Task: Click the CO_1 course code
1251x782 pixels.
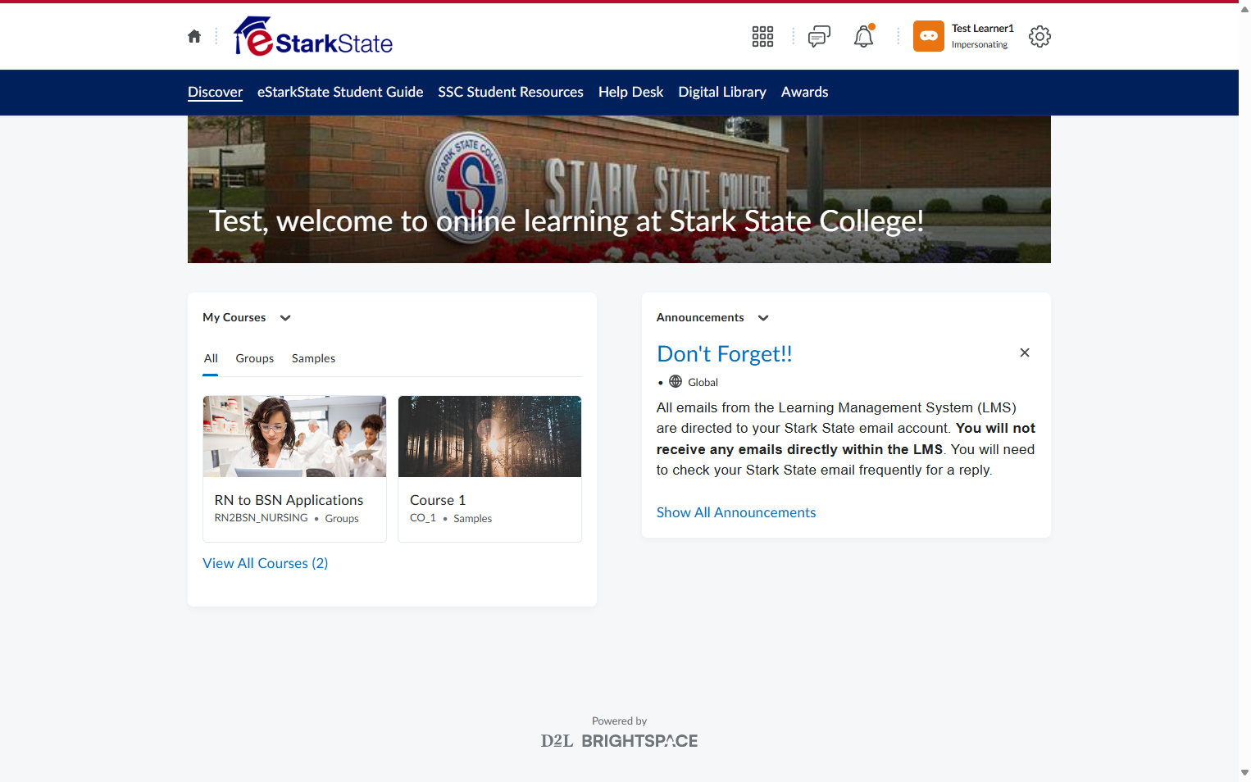Action: coord(423,518)
